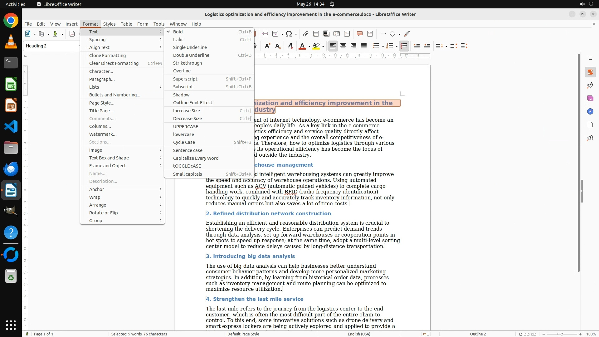Click the Justified alignment icon

coord(364,46)
